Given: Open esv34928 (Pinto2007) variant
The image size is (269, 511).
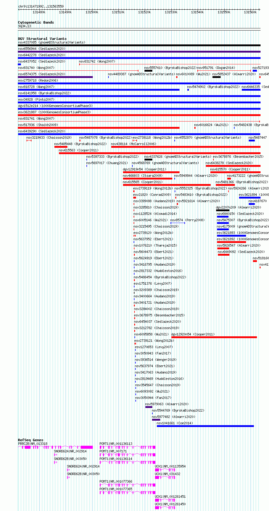Looking at the screenshot, I should tap(36, 99).
